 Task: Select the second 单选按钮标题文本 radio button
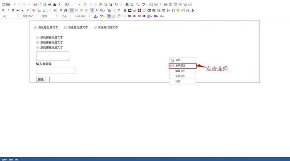(x=38, y=43)
